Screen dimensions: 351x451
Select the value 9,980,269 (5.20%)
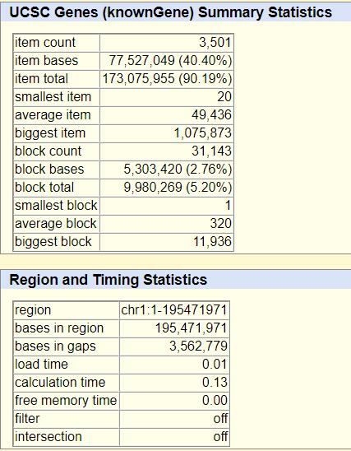pos(178,188)
